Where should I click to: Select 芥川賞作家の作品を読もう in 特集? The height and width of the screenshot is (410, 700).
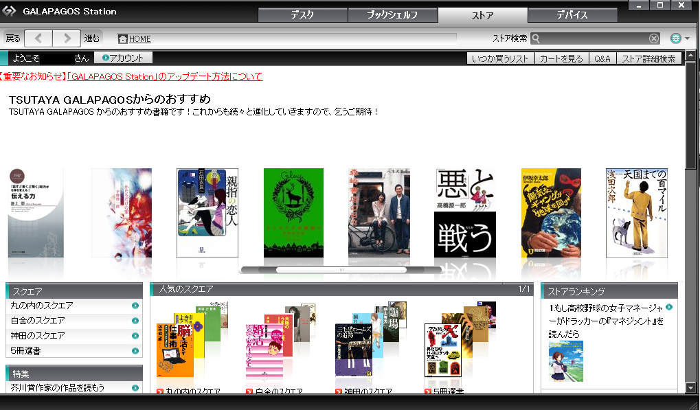58,388
